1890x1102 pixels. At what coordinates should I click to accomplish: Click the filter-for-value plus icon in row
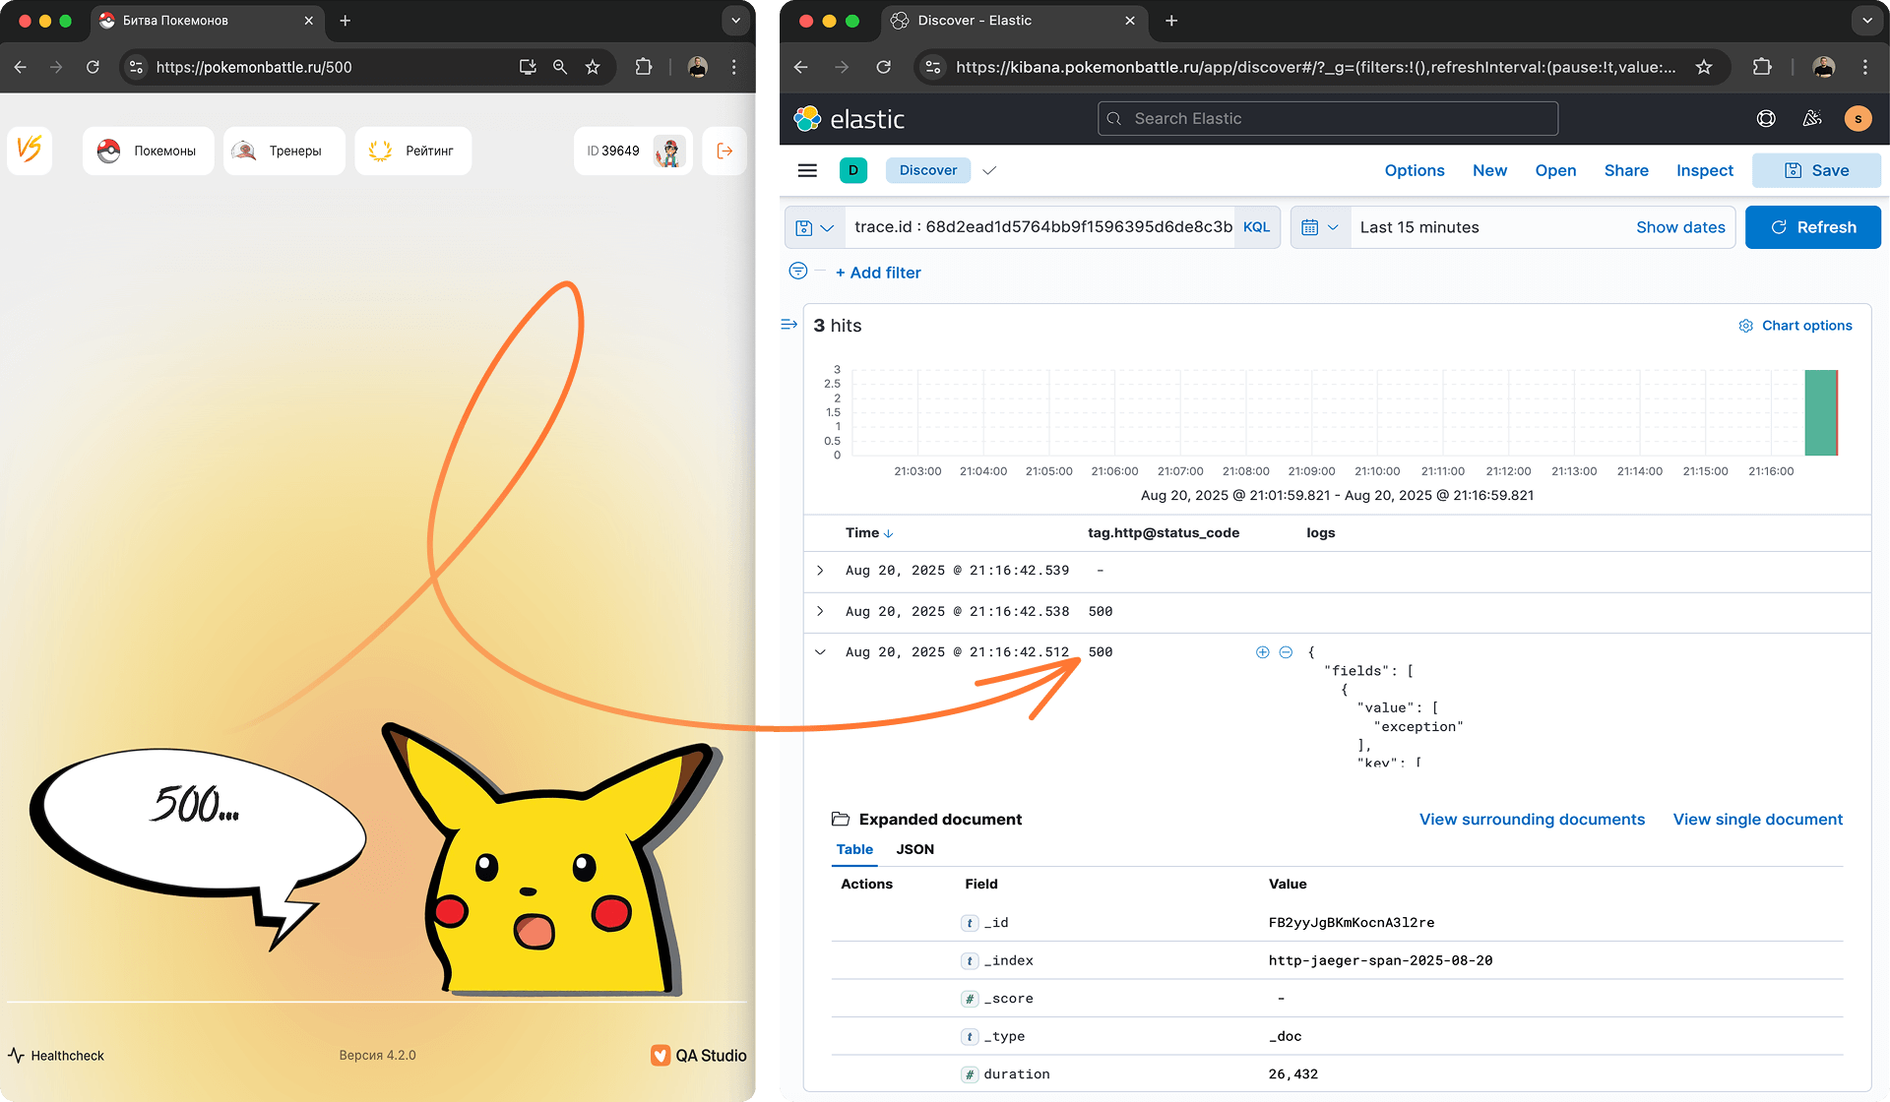(x=1262, y=652)
